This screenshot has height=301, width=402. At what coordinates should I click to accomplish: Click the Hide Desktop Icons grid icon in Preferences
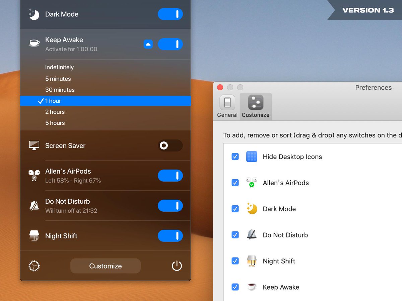tap(252, 157)
